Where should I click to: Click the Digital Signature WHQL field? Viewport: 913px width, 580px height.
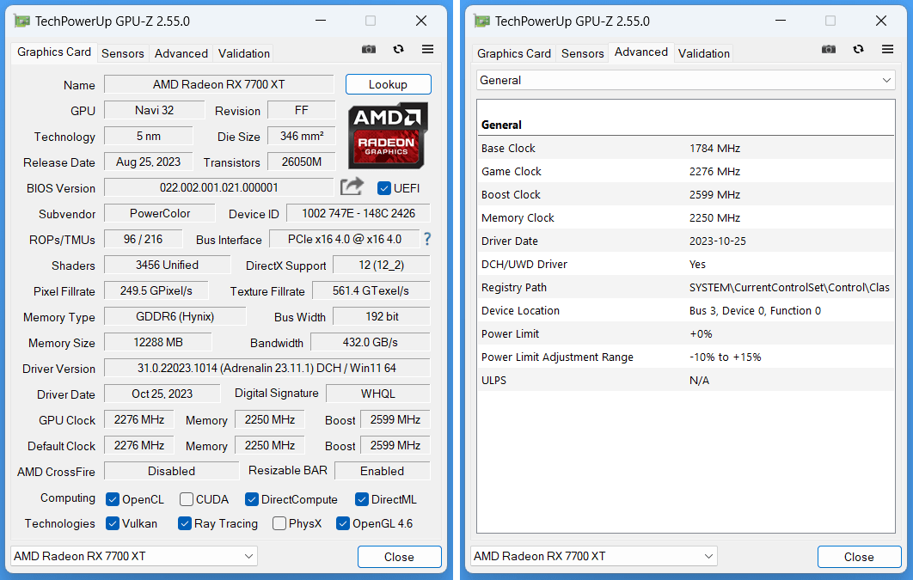(x=378, y=394)
